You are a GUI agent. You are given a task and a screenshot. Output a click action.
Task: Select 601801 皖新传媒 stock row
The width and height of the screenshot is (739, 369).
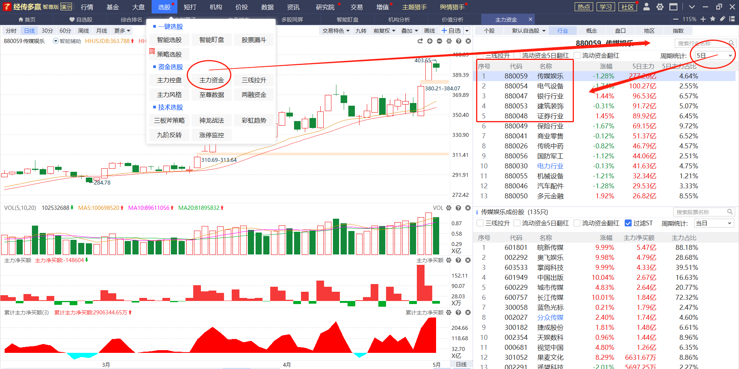(604, 248)
